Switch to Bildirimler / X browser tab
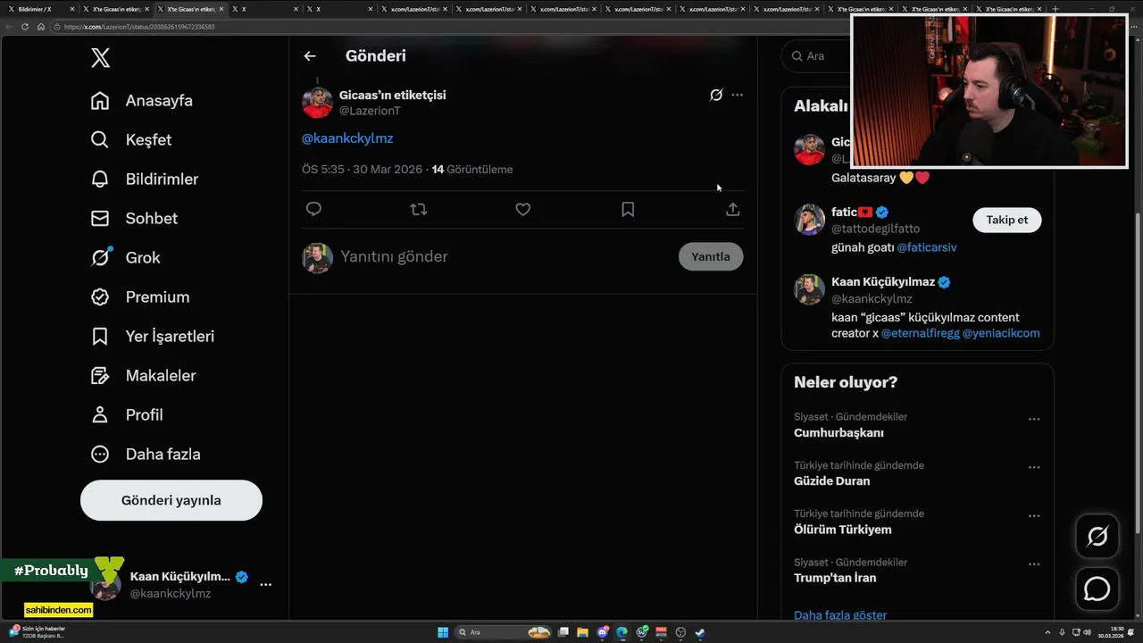Image resolution: width=1143 pixels, height=643 pixels. (40, 9)
